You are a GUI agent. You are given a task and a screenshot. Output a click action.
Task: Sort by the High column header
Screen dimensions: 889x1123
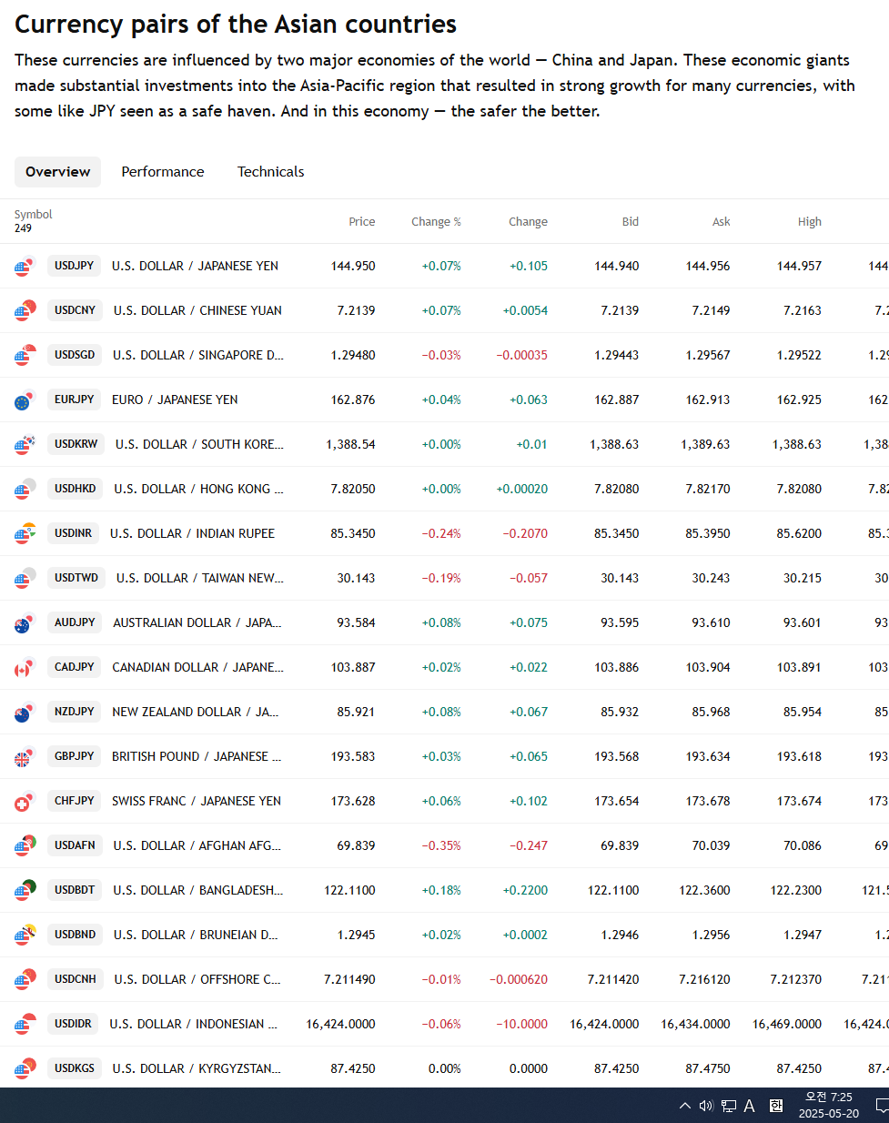point(809,222)
